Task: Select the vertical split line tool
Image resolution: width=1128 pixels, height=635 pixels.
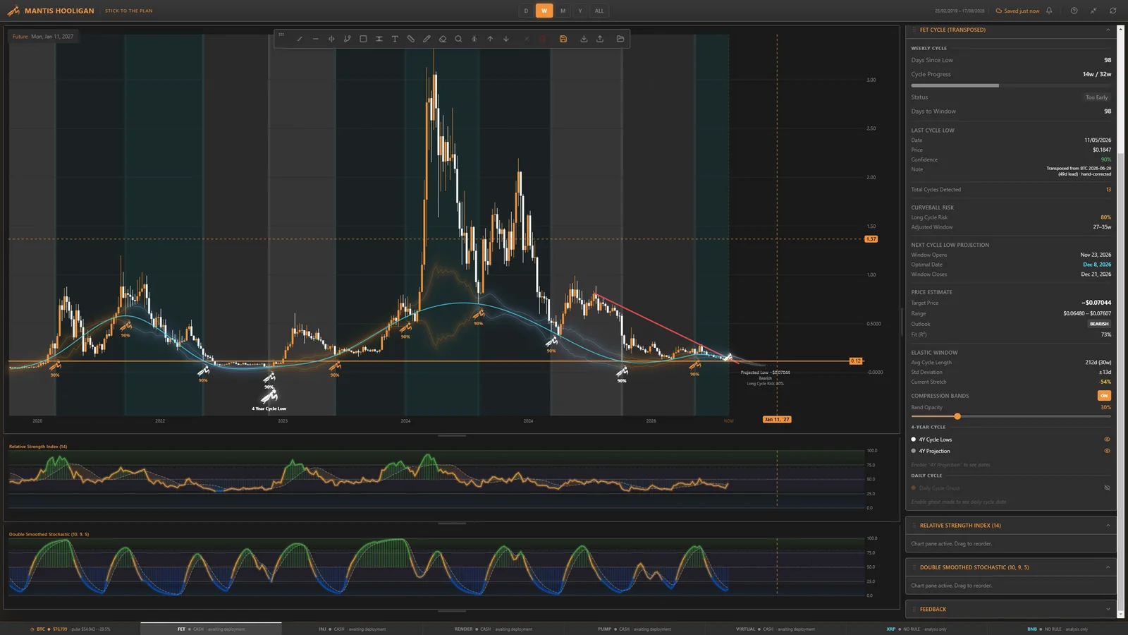Action: point(331,39)
